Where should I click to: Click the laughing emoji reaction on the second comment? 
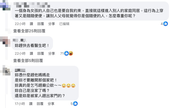tap(71, 53)
